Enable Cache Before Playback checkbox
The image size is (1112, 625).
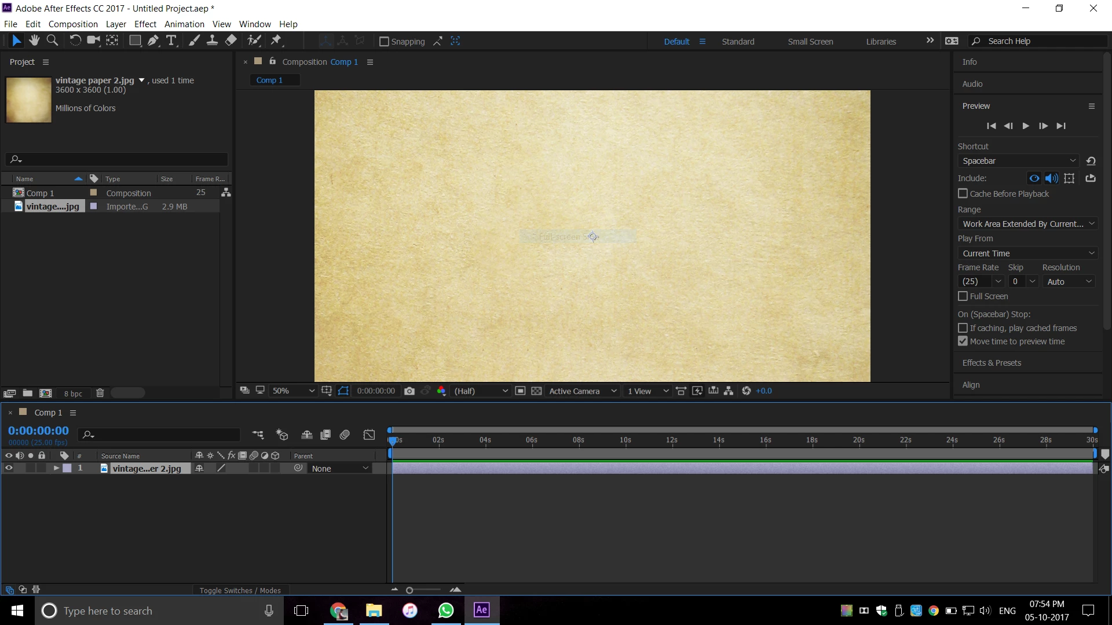point(963,194)
